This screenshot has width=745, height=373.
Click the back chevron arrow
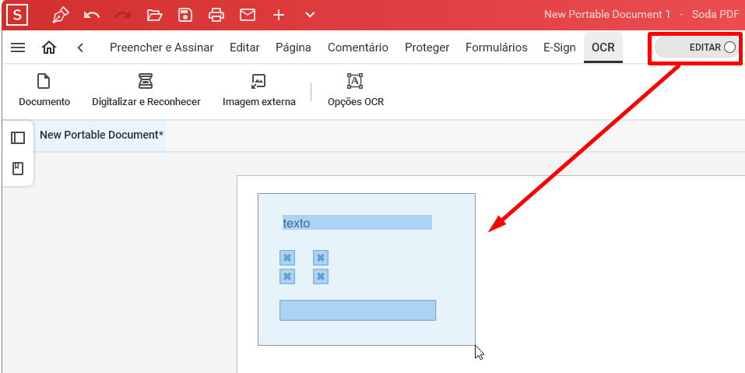(80, 48)
